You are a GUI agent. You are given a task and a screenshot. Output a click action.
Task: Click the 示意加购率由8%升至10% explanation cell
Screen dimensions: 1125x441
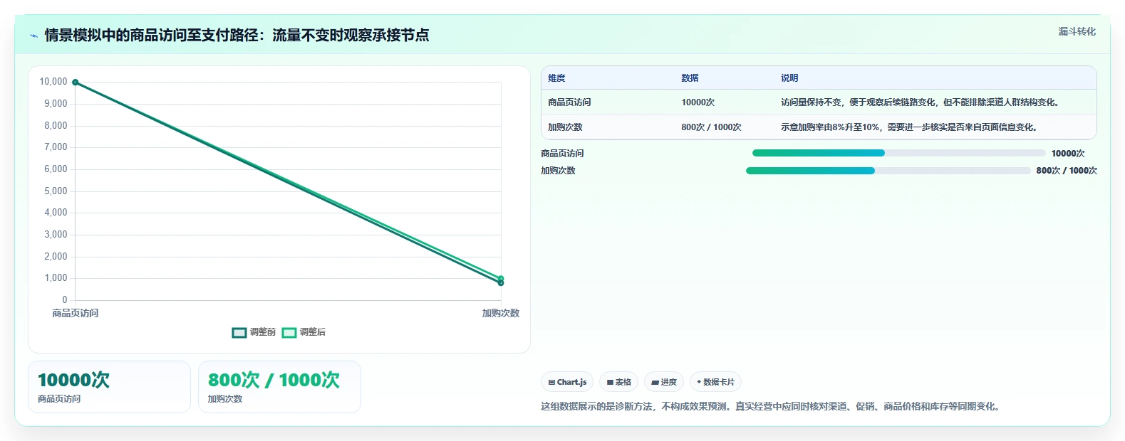909,127
